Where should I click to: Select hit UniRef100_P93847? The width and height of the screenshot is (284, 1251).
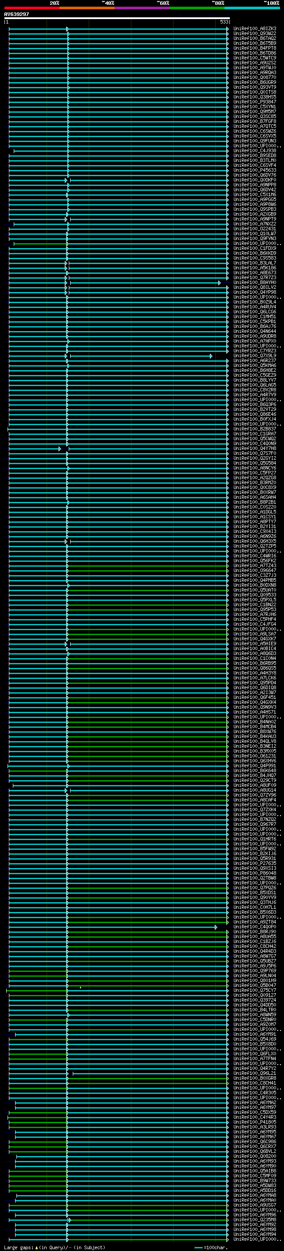click(x=255, y=102)
